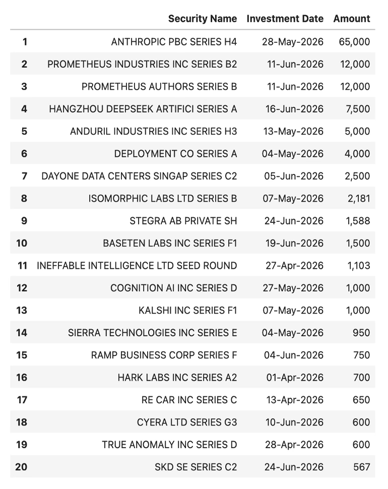Click the 13-May-2026 date for Anduril

293,131
